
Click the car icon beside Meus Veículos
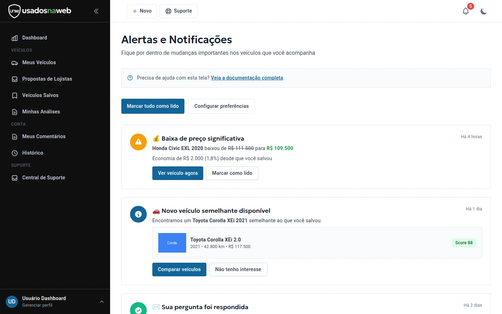[15, 63]
